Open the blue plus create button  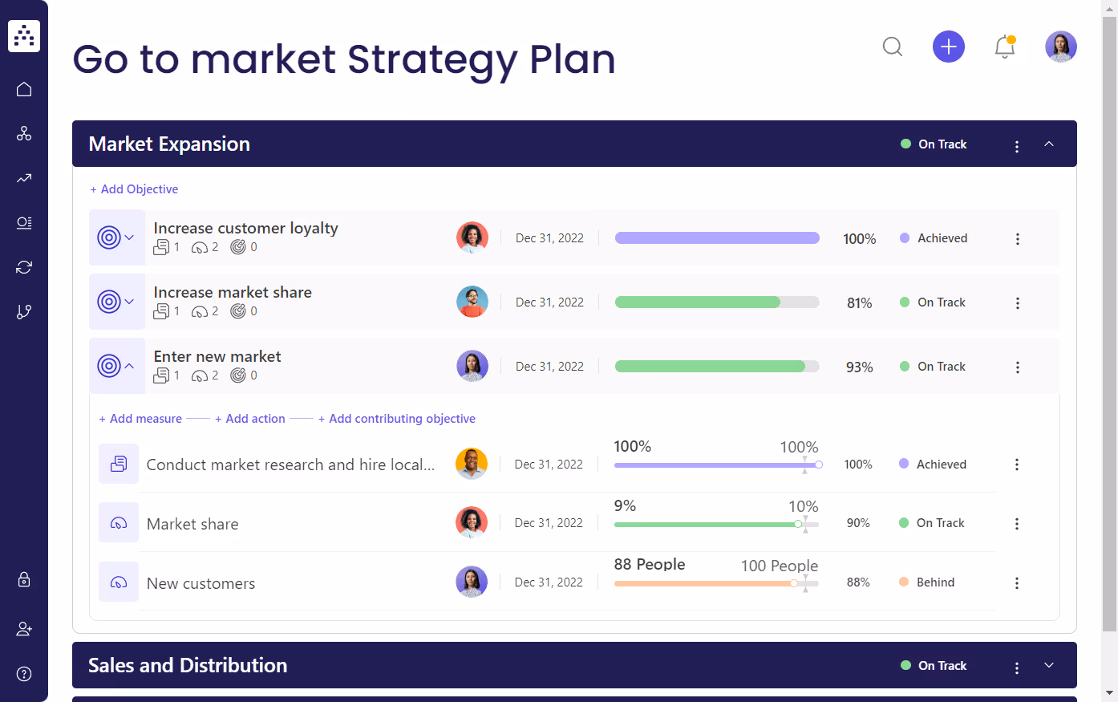tap(948, 47)
